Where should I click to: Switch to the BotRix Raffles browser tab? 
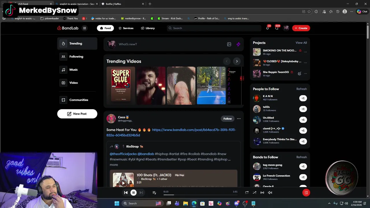coord(123,4)
